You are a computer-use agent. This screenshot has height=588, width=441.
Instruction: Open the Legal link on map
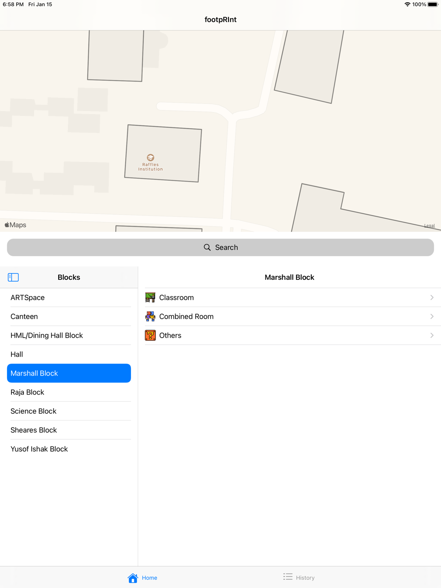click(x=430, y=226)
